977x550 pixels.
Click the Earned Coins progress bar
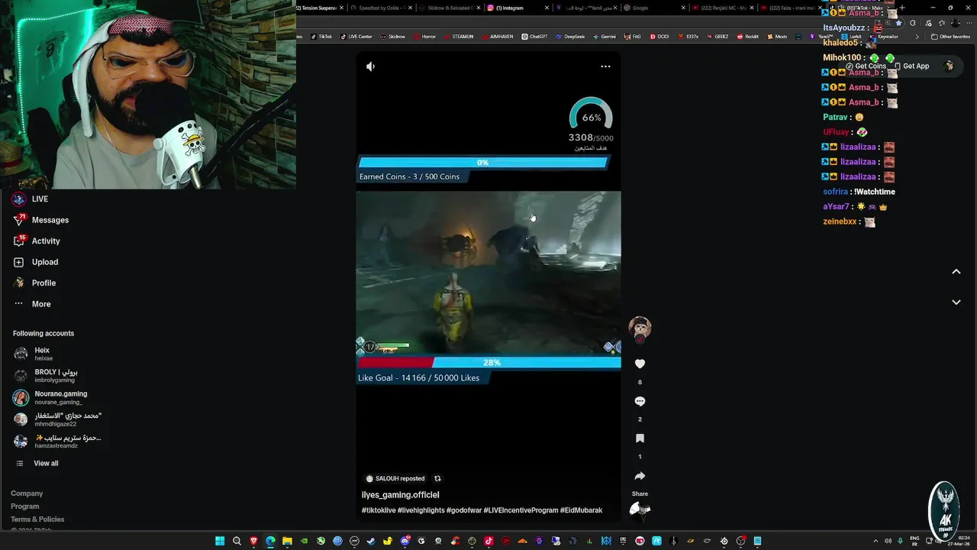click(482, 163)
